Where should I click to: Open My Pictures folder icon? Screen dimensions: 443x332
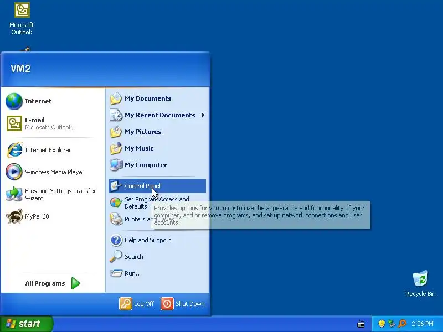coord(116,132)
